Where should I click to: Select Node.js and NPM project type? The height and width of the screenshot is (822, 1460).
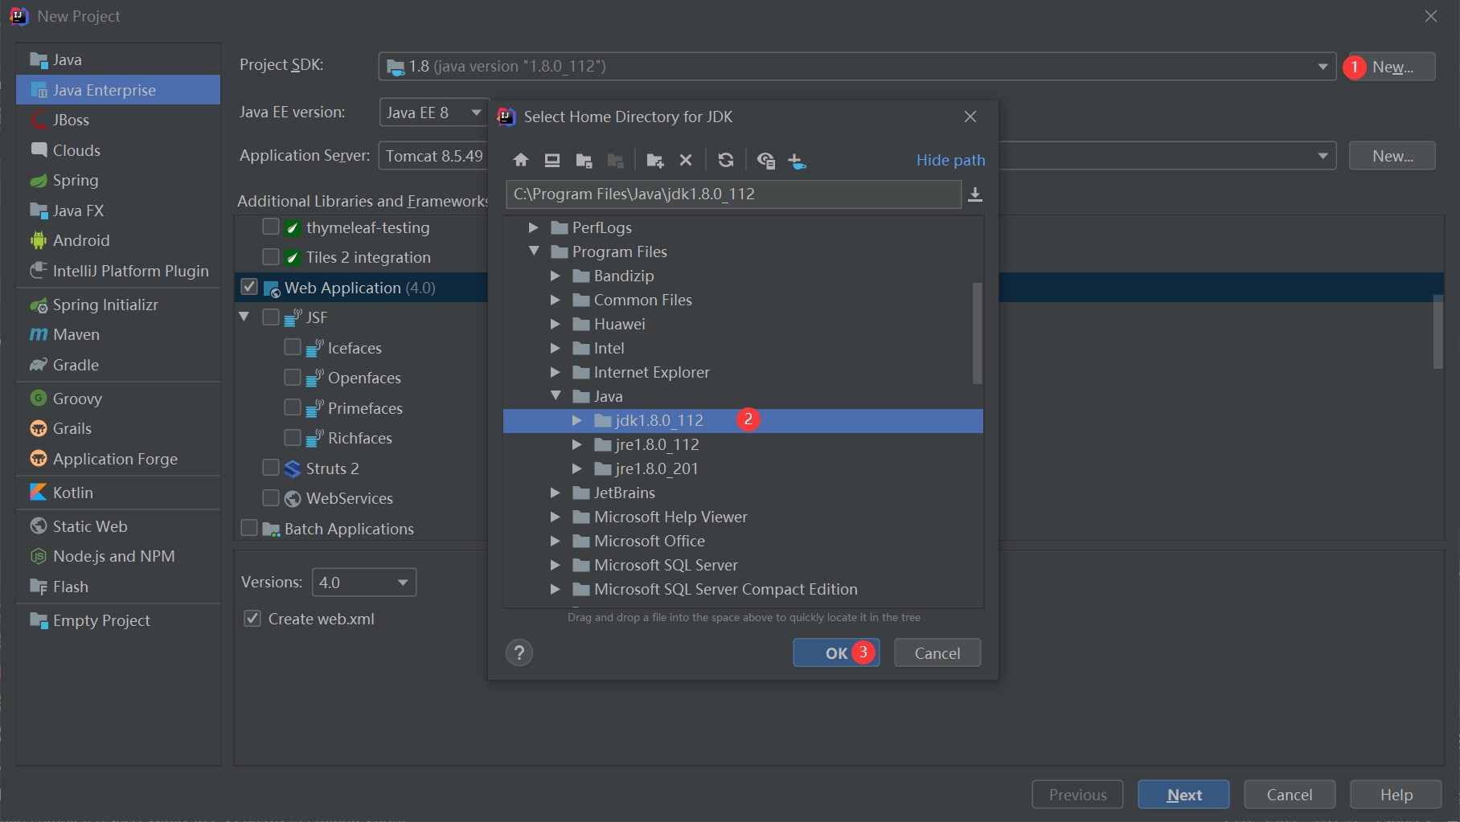coord(113,556)
